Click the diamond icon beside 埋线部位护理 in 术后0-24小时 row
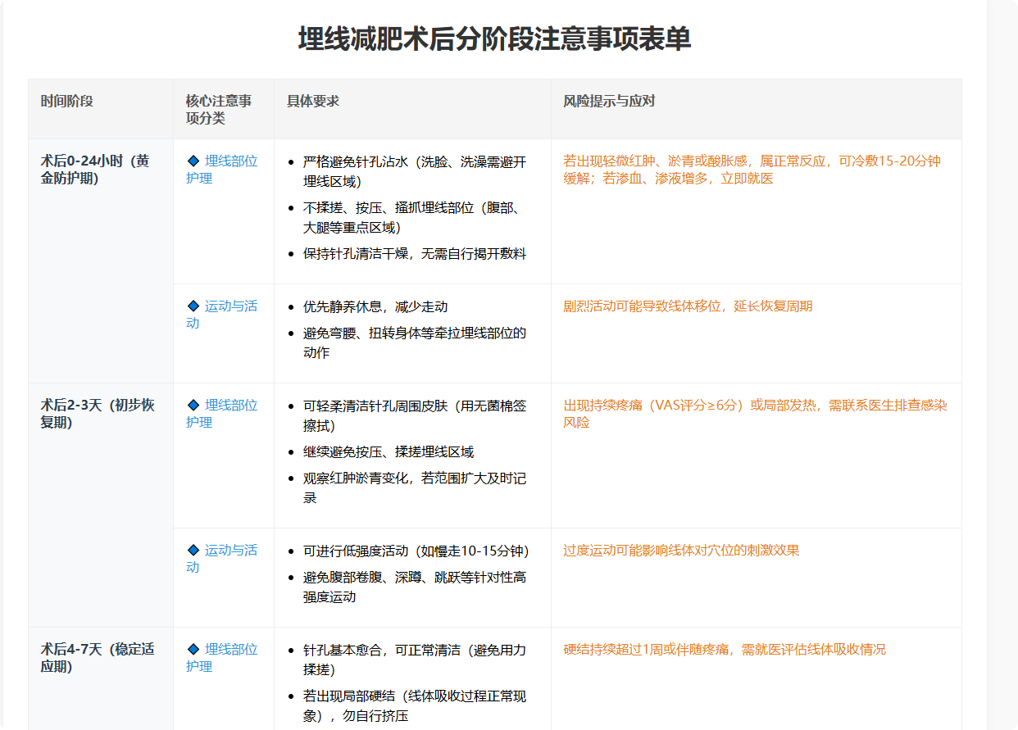Screen dimensions: 1018x730 (x=193, y=161)
